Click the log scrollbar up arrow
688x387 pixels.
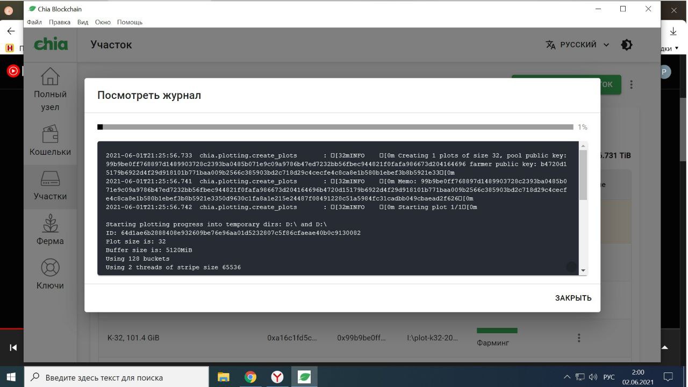point(583,146)
